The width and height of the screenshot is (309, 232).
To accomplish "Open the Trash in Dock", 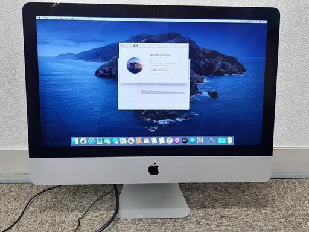I will pos(229,141).
